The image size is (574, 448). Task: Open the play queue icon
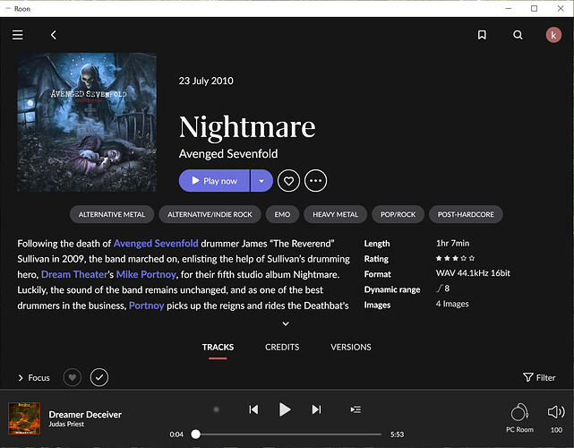point(356,409)
